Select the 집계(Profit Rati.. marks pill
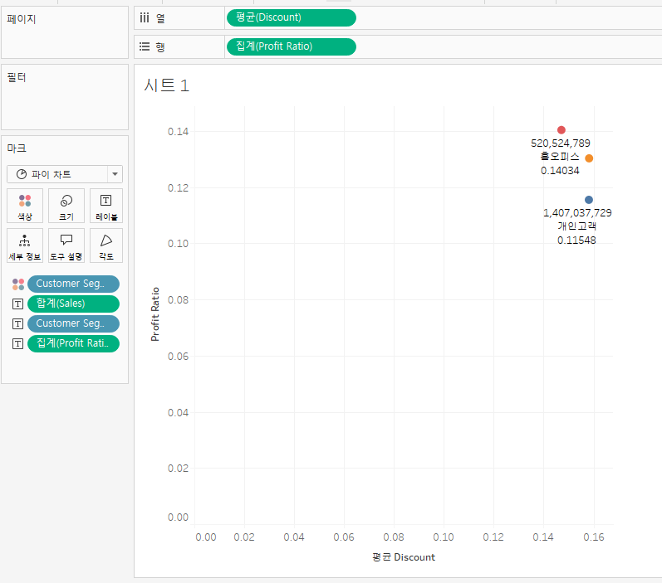 [73, 343]
